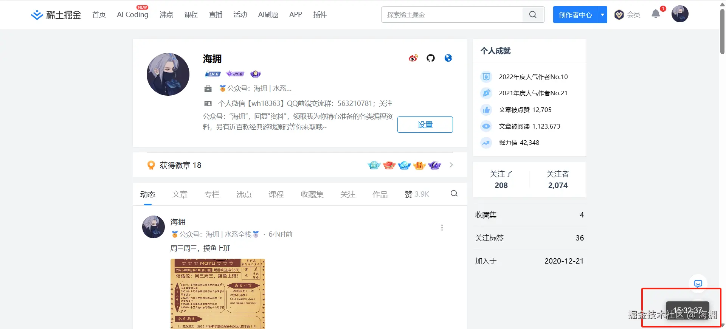
Task: Open the 直播 nav item
Action: coord(216,15)
